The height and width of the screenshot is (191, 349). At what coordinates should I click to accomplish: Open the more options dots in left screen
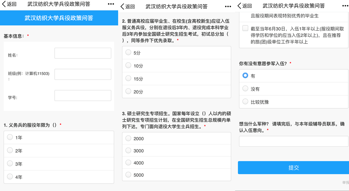tap(111, 4)
